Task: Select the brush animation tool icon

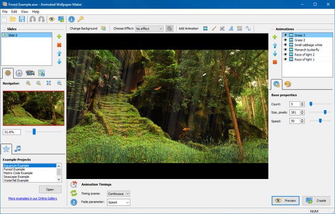Action: point(214,28)
